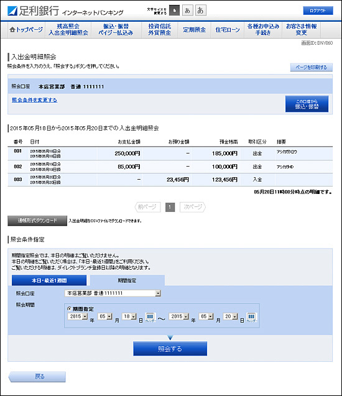Select the medium font size あ button
This screenshot has height=396, width=342.
(x=187, y=11)
